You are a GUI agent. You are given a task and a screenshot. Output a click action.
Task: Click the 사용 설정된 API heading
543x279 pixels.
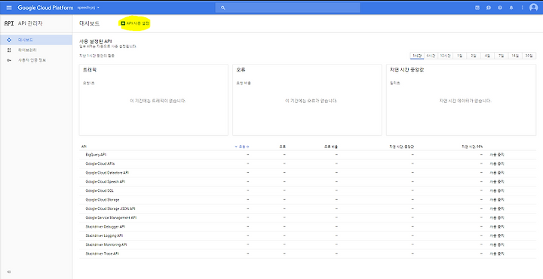click(x=95, y=41)
